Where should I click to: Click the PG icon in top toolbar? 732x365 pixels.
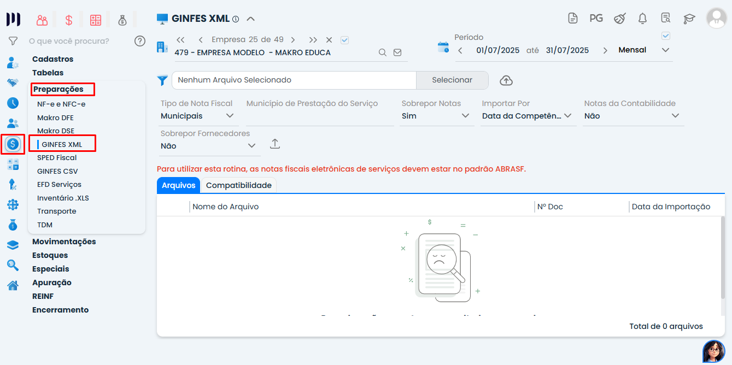point(596,19)
